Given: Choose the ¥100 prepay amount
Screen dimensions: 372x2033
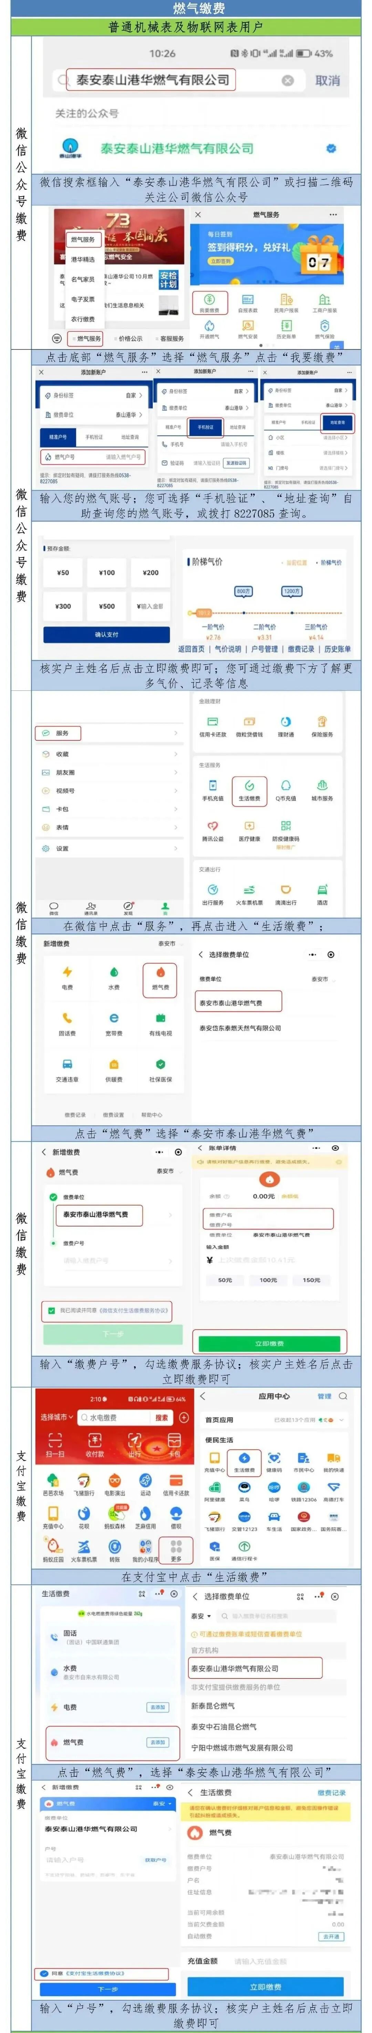Looking at the screenshot, I should click(107, 573).
